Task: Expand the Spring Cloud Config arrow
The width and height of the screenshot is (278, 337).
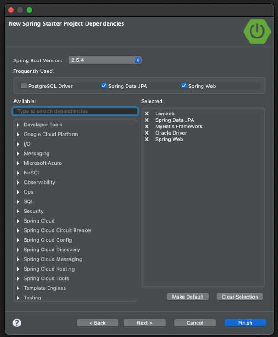Action: click(18, 240)
